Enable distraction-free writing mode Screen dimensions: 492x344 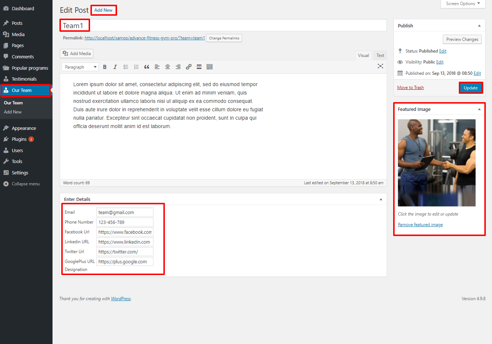(380, 66)
